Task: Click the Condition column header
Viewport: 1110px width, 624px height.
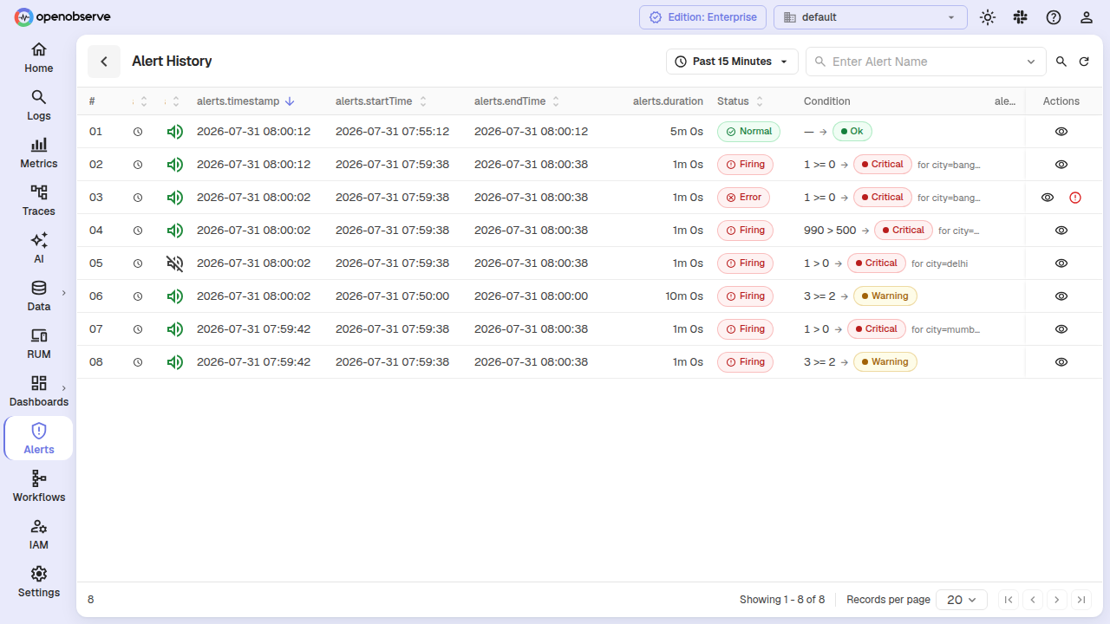Action: (827, 101)
